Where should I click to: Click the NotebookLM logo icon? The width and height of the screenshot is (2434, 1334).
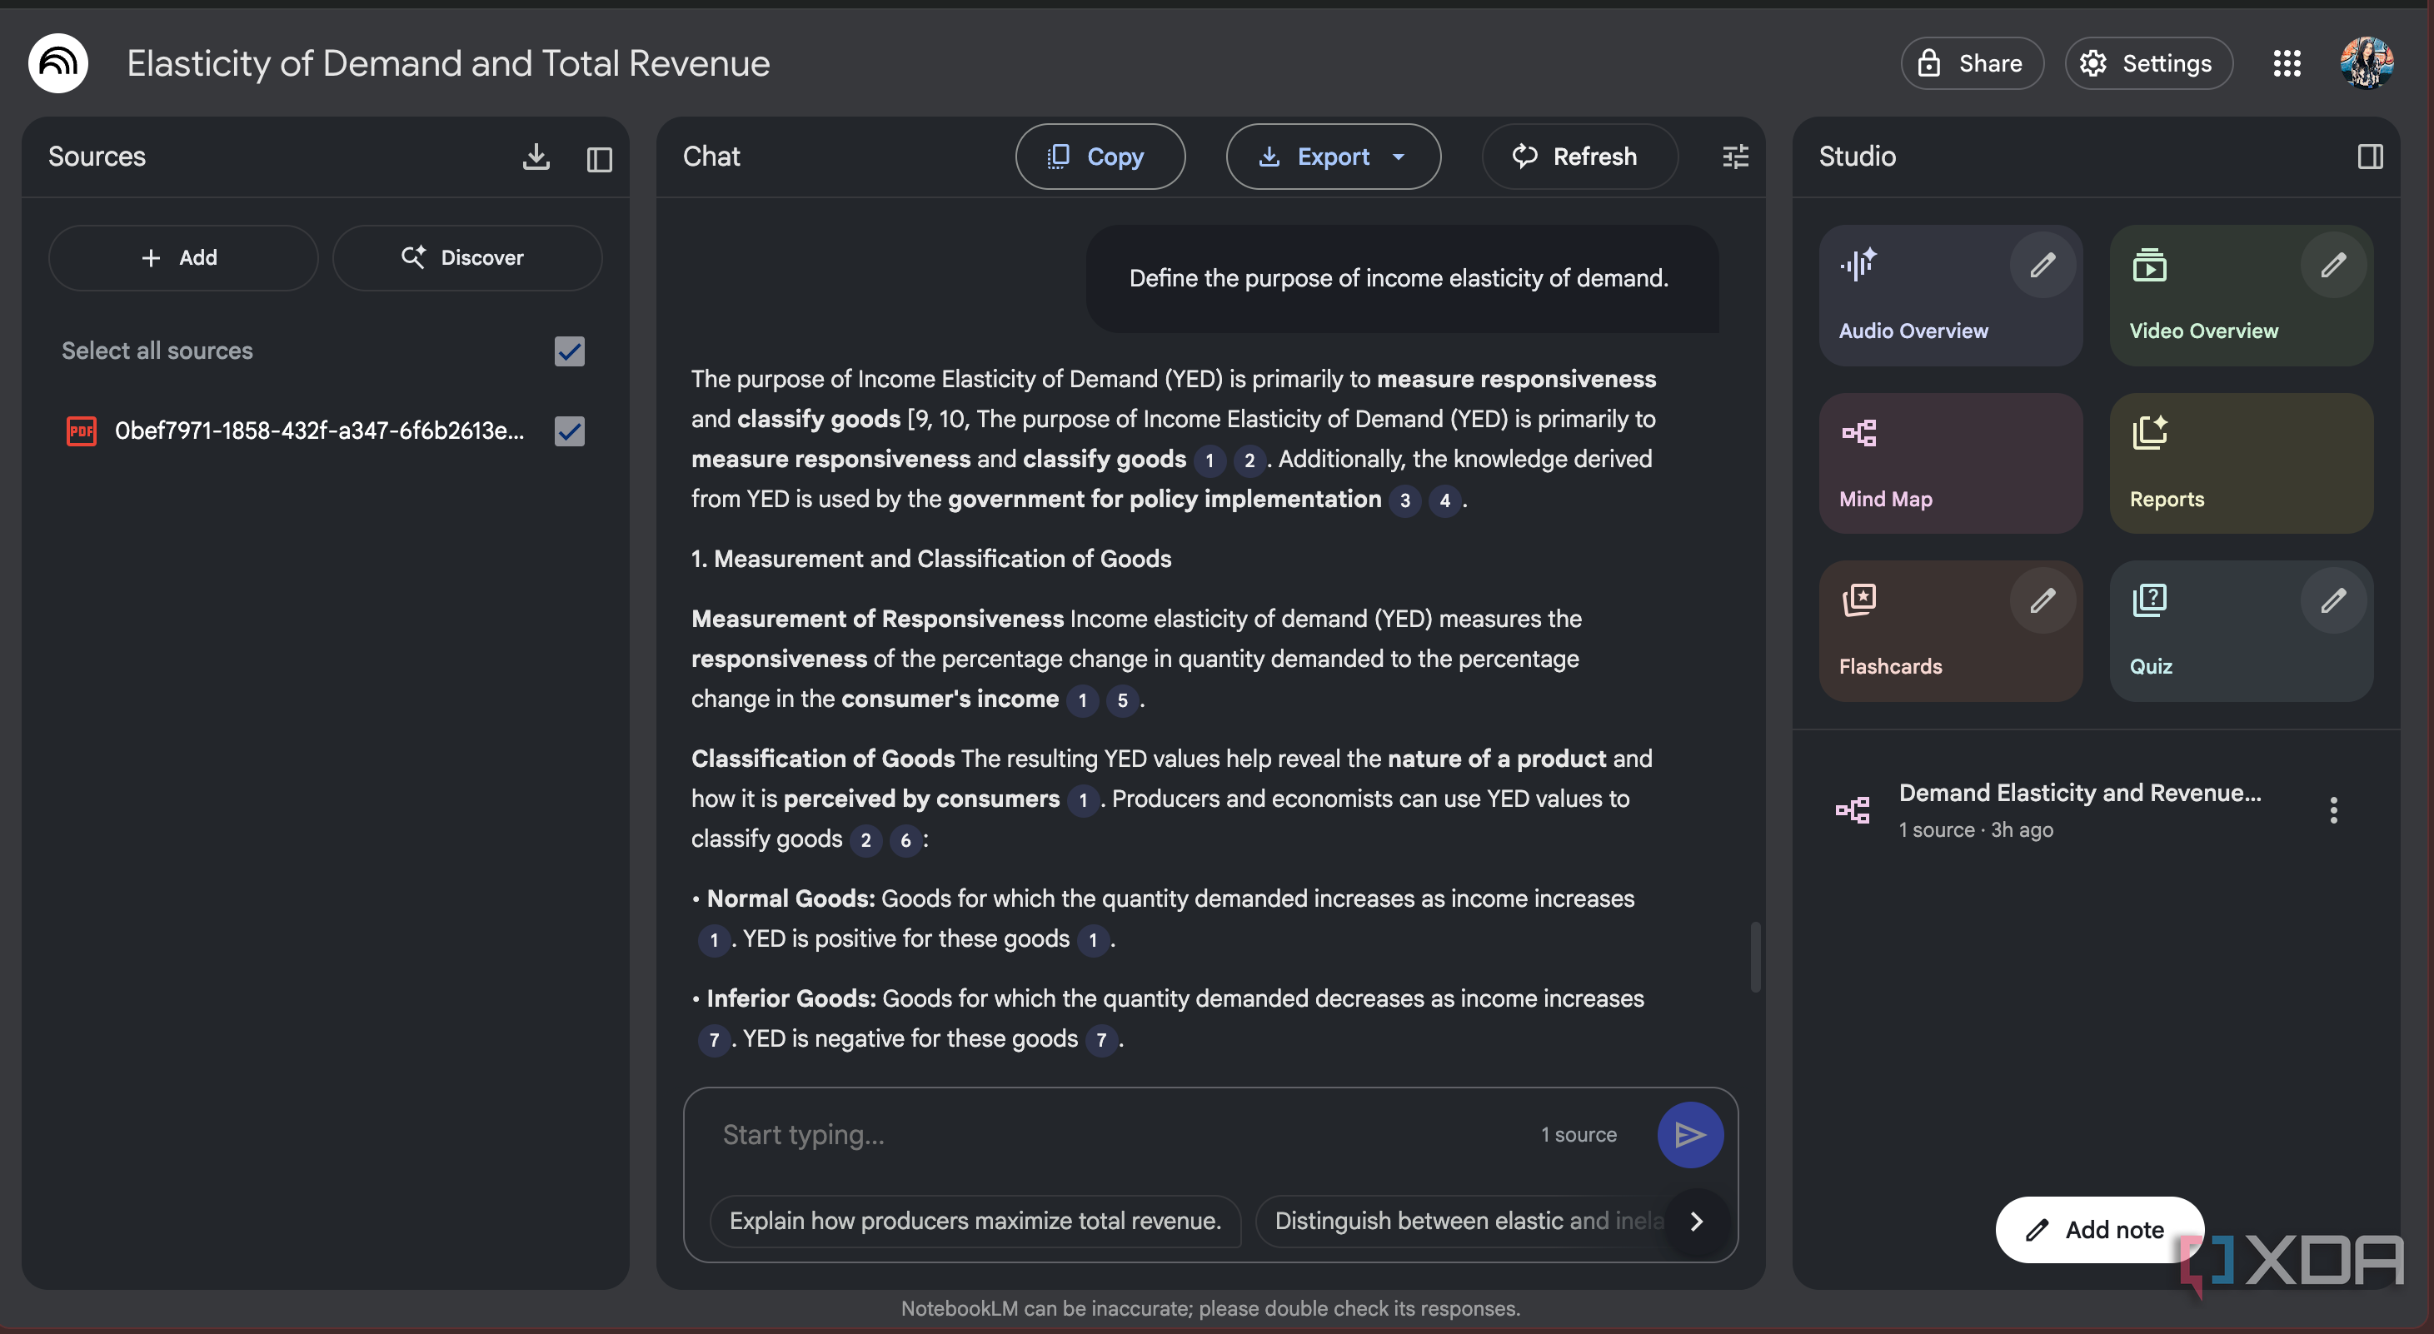(x=57, y=63)
